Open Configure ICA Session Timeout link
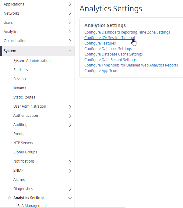This screenshot has width=183, height=208. [110, 38]
